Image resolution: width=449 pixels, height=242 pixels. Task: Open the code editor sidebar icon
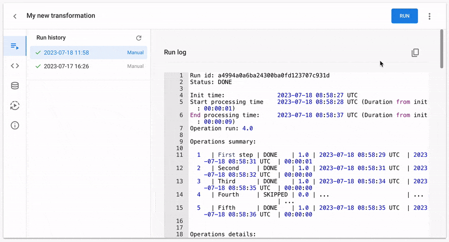(15, 66)
